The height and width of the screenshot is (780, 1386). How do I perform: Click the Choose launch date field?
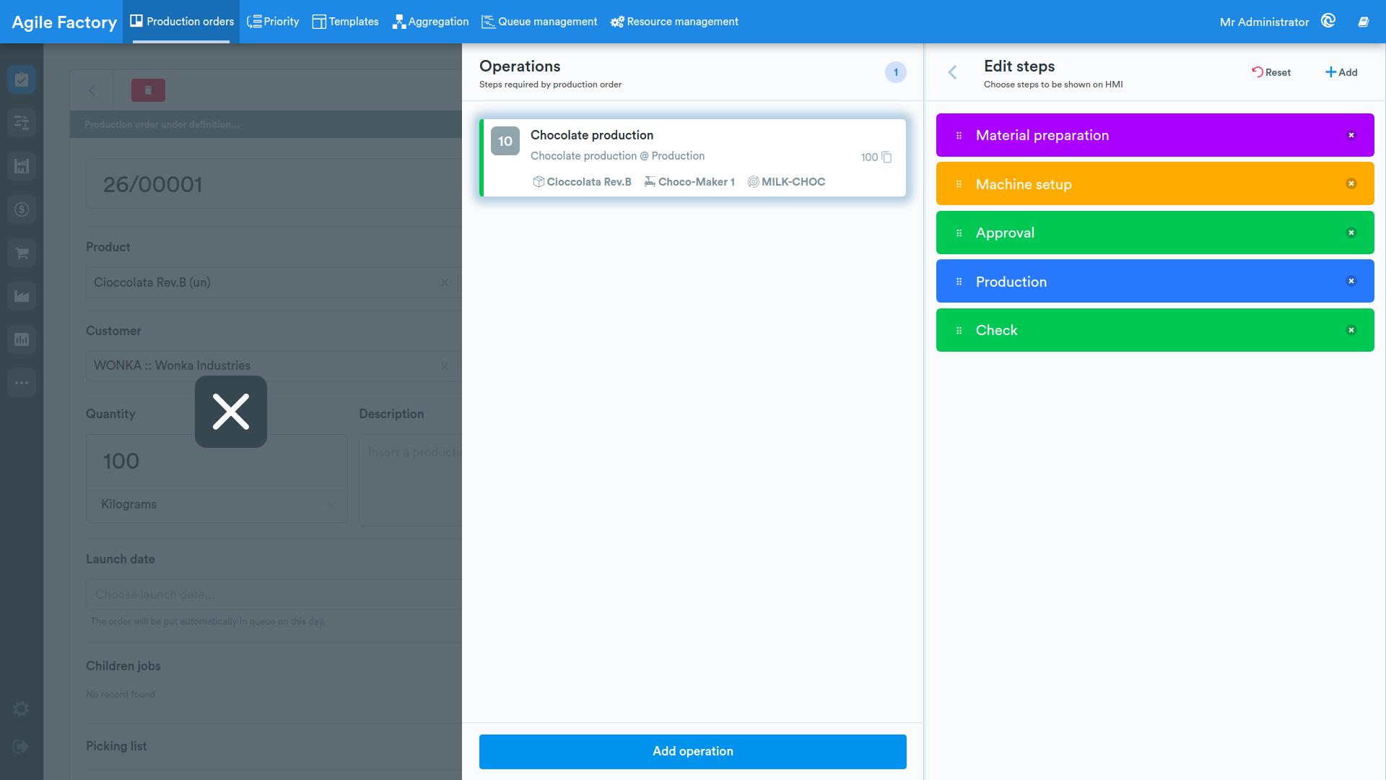[274, 594]
